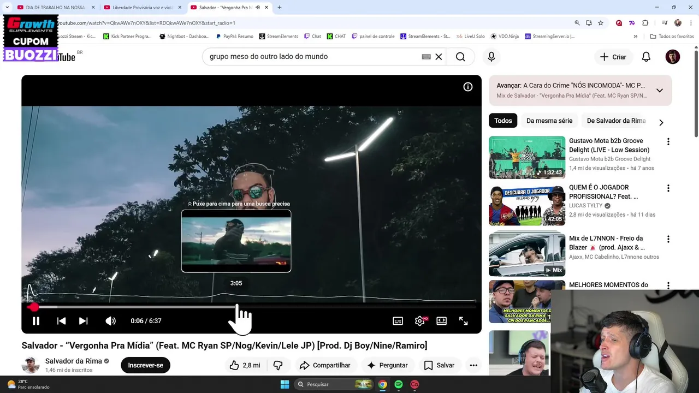The height and width of the screenshot is (393, 699).
Task: Open Todos os favoritos folder
Action: click(x=672, y=37)
